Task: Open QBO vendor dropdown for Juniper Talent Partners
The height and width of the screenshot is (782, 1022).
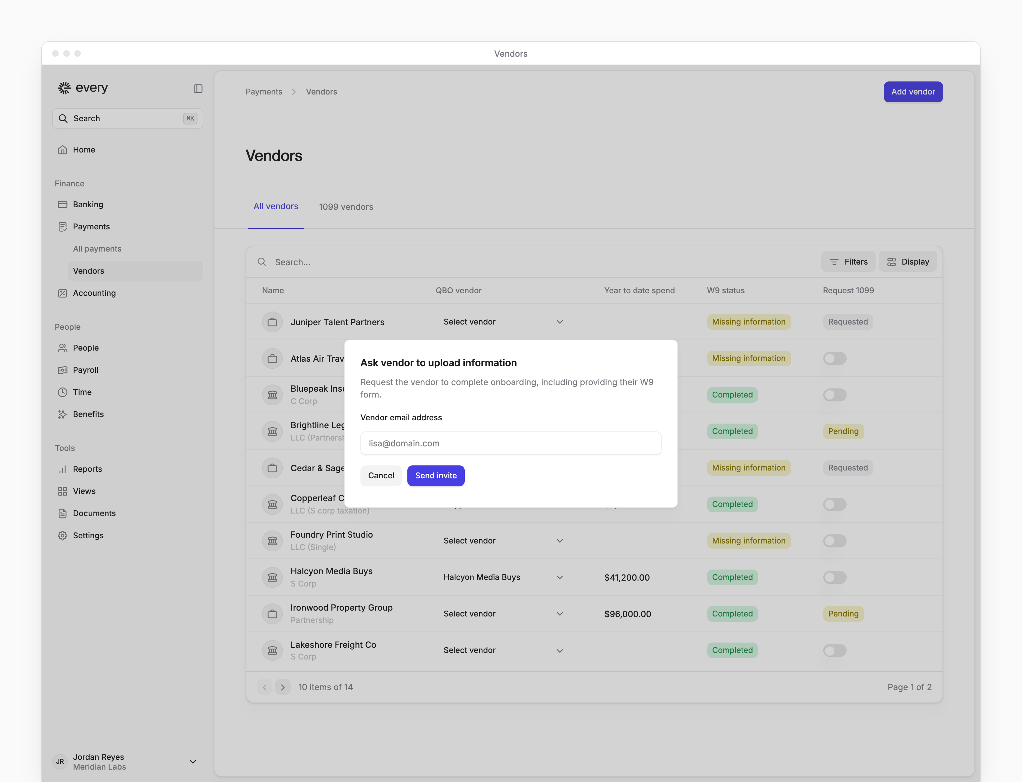Action: point(503,322)
